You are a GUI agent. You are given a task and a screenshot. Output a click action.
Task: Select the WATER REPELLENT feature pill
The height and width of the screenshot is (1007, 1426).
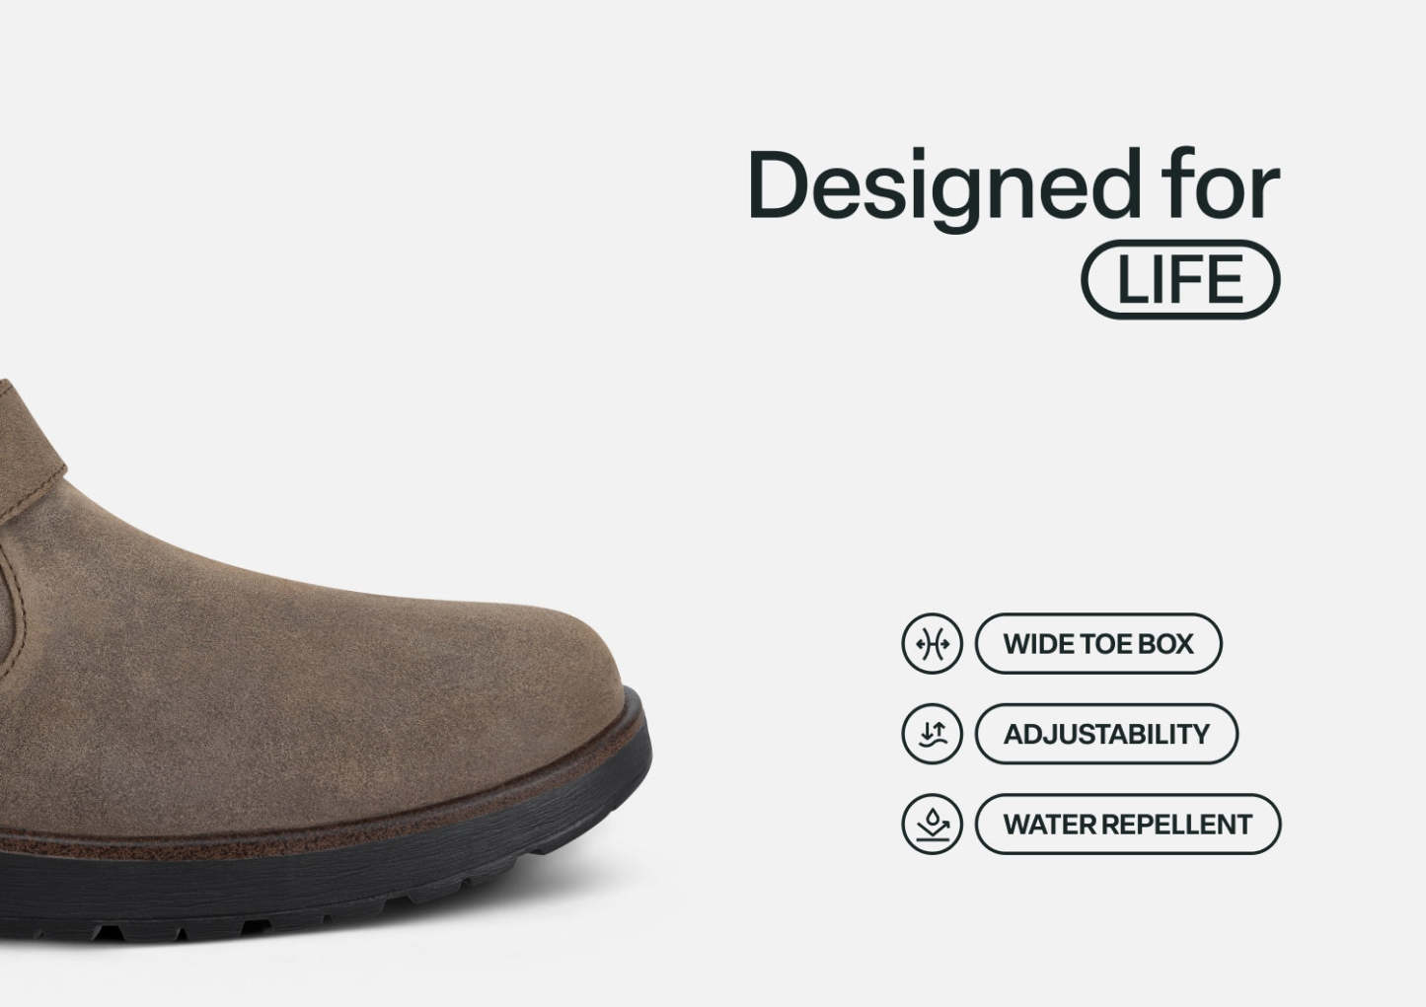[x=1128, y=824]
